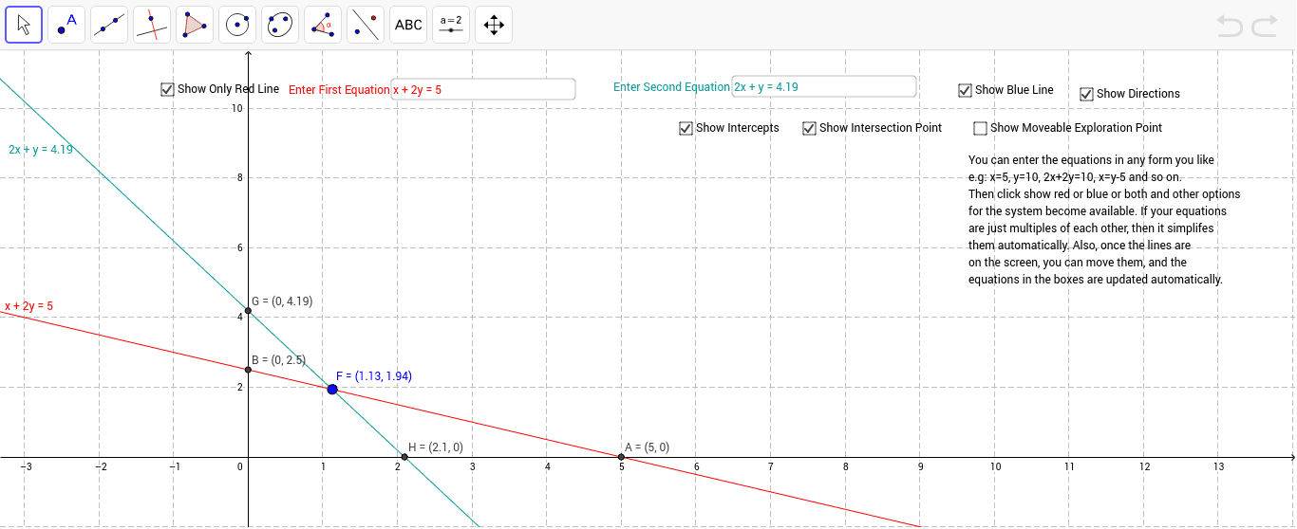Select the Reflect about line tool

pyautogui.click(x=366, y=25)
